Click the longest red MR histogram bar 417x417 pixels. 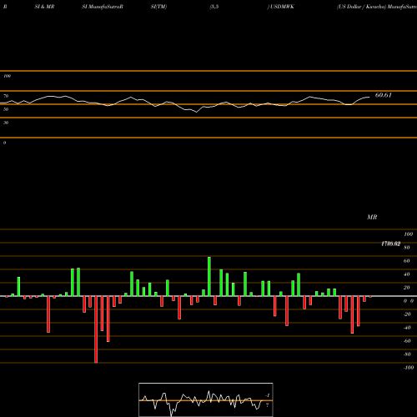[96, 329]
